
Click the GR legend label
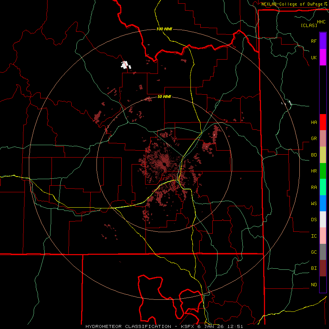314,138
